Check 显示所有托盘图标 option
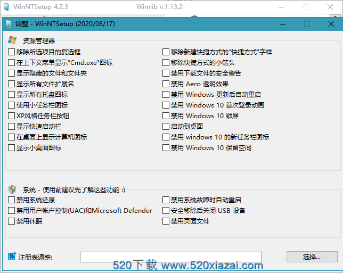 pyautogui.click(x=11, y=95)
